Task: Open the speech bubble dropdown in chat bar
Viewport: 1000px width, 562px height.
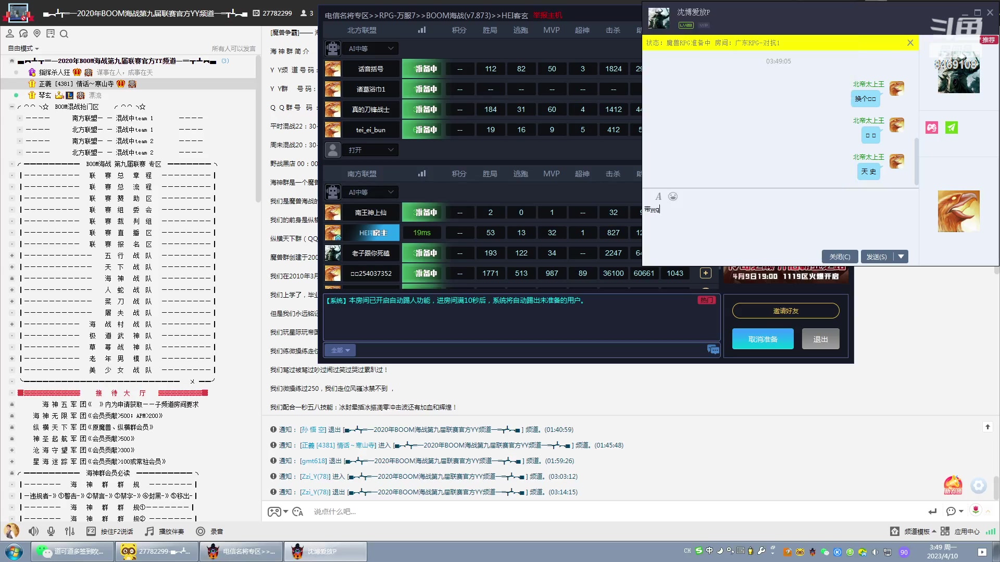Action: (954, 512)
